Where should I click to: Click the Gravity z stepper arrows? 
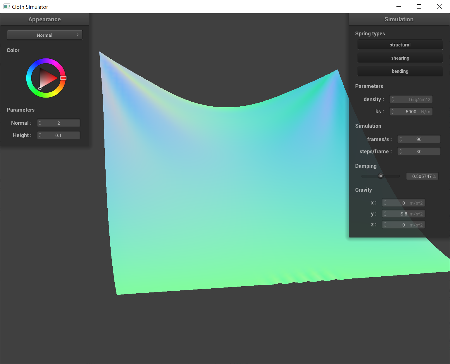click(385, 225)
